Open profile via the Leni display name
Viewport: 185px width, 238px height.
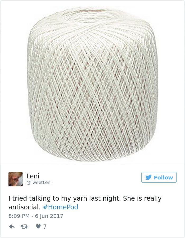coord(33,176)
